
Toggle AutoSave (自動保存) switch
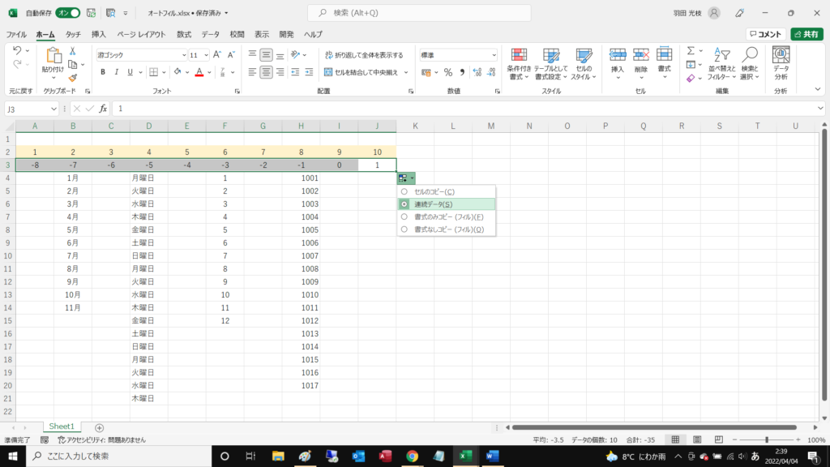pyautogui.click(x=68, y=13)
